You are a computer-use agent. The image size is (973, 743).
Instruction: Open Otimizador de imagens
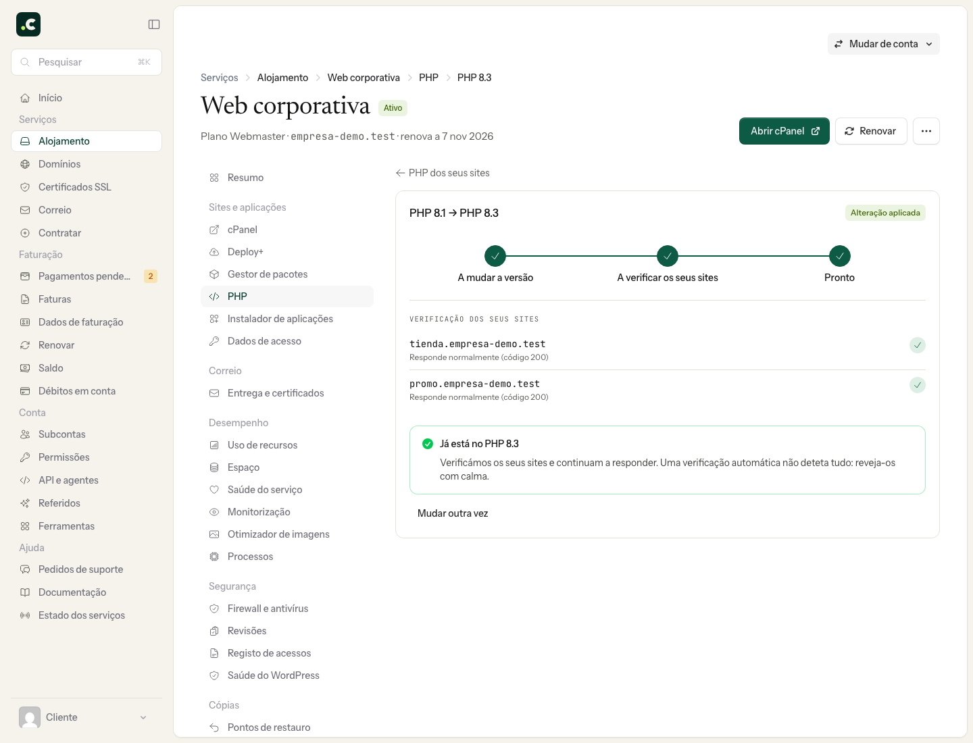(287, 534)
